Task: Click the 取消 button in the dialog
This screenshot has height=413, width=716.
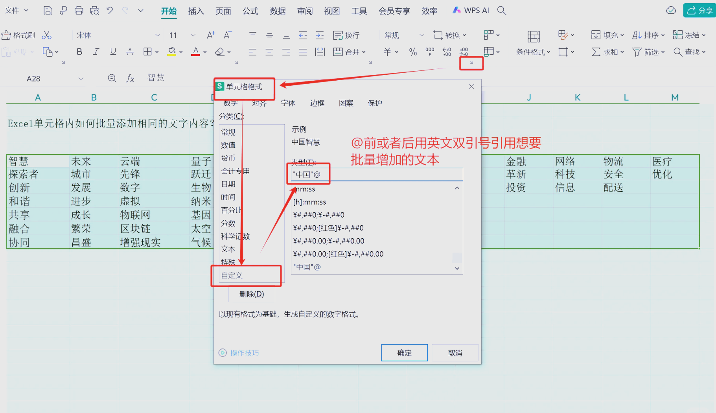Action: pyautogui.click(x=455, y=353)
